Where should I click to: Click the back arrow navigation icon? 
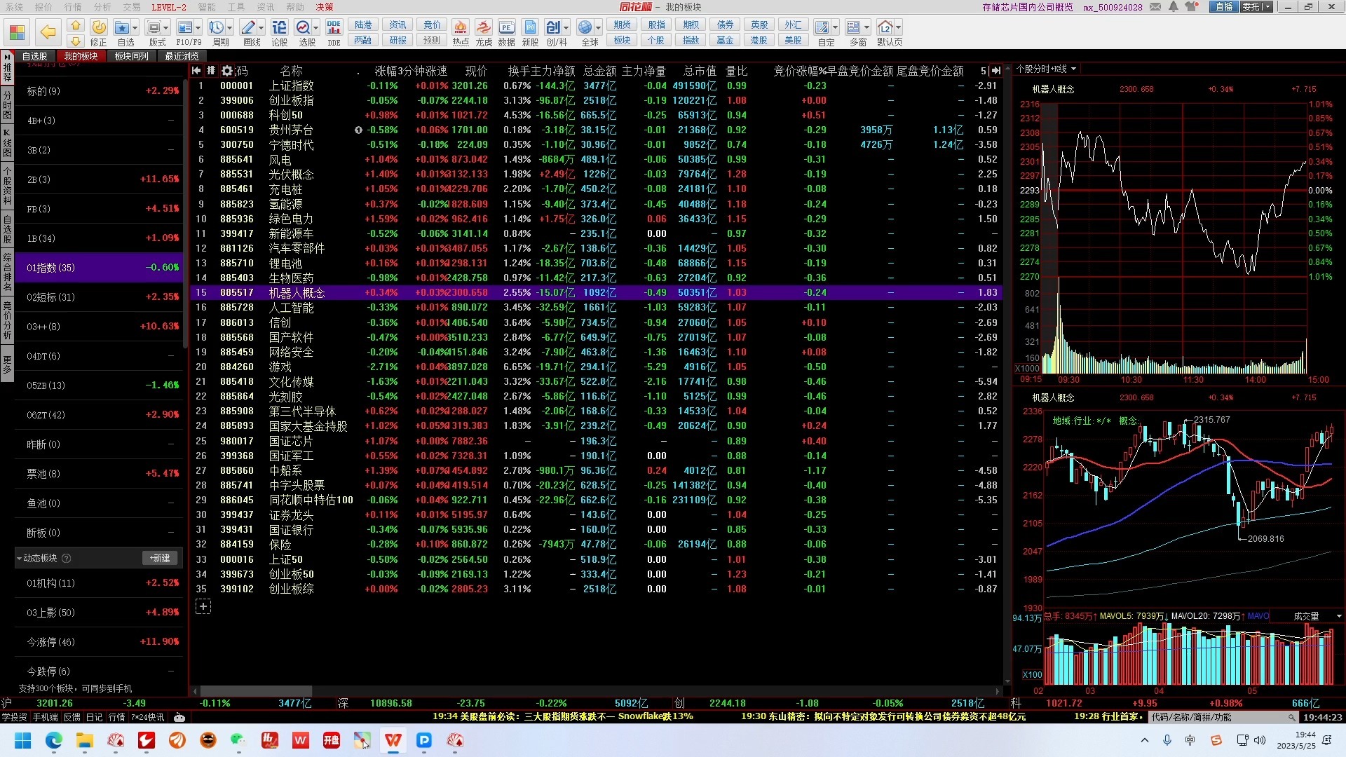pyautogui.click(x=48, y=32)
